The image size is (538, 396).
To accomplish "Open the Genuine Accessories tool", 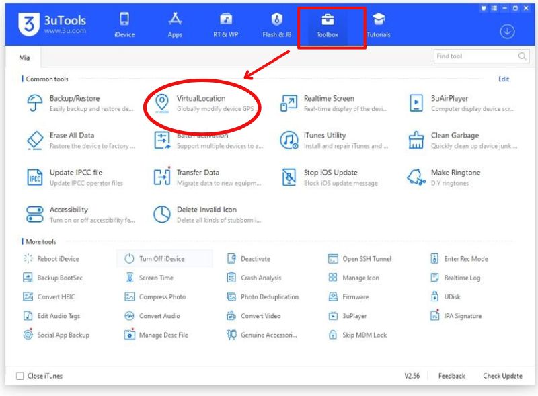I will coord(262,335).
